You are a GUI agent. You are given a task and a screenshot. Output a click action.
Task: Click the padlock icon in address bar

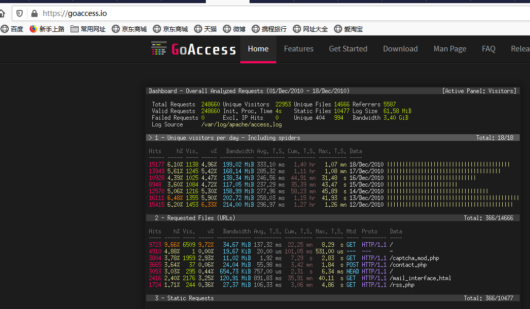[33, 14]
